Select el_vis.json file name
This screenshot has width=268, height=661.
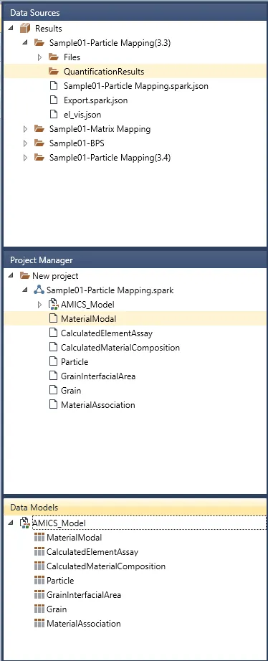82,115
